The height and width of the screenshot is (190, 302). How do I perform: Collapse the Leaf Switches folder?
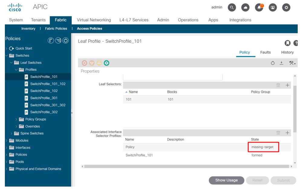coord(11,63)
